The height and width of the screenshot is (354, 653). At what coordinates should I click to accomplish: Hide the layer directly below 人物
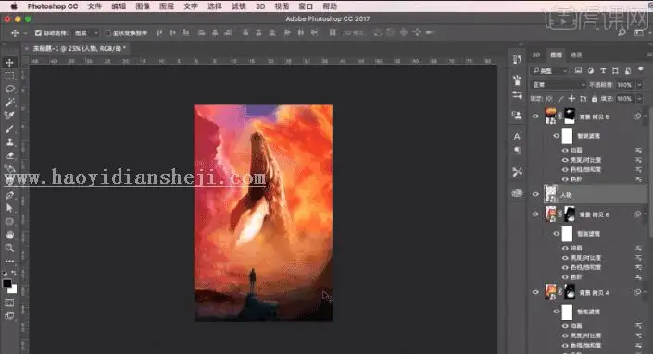coord(535,214)
